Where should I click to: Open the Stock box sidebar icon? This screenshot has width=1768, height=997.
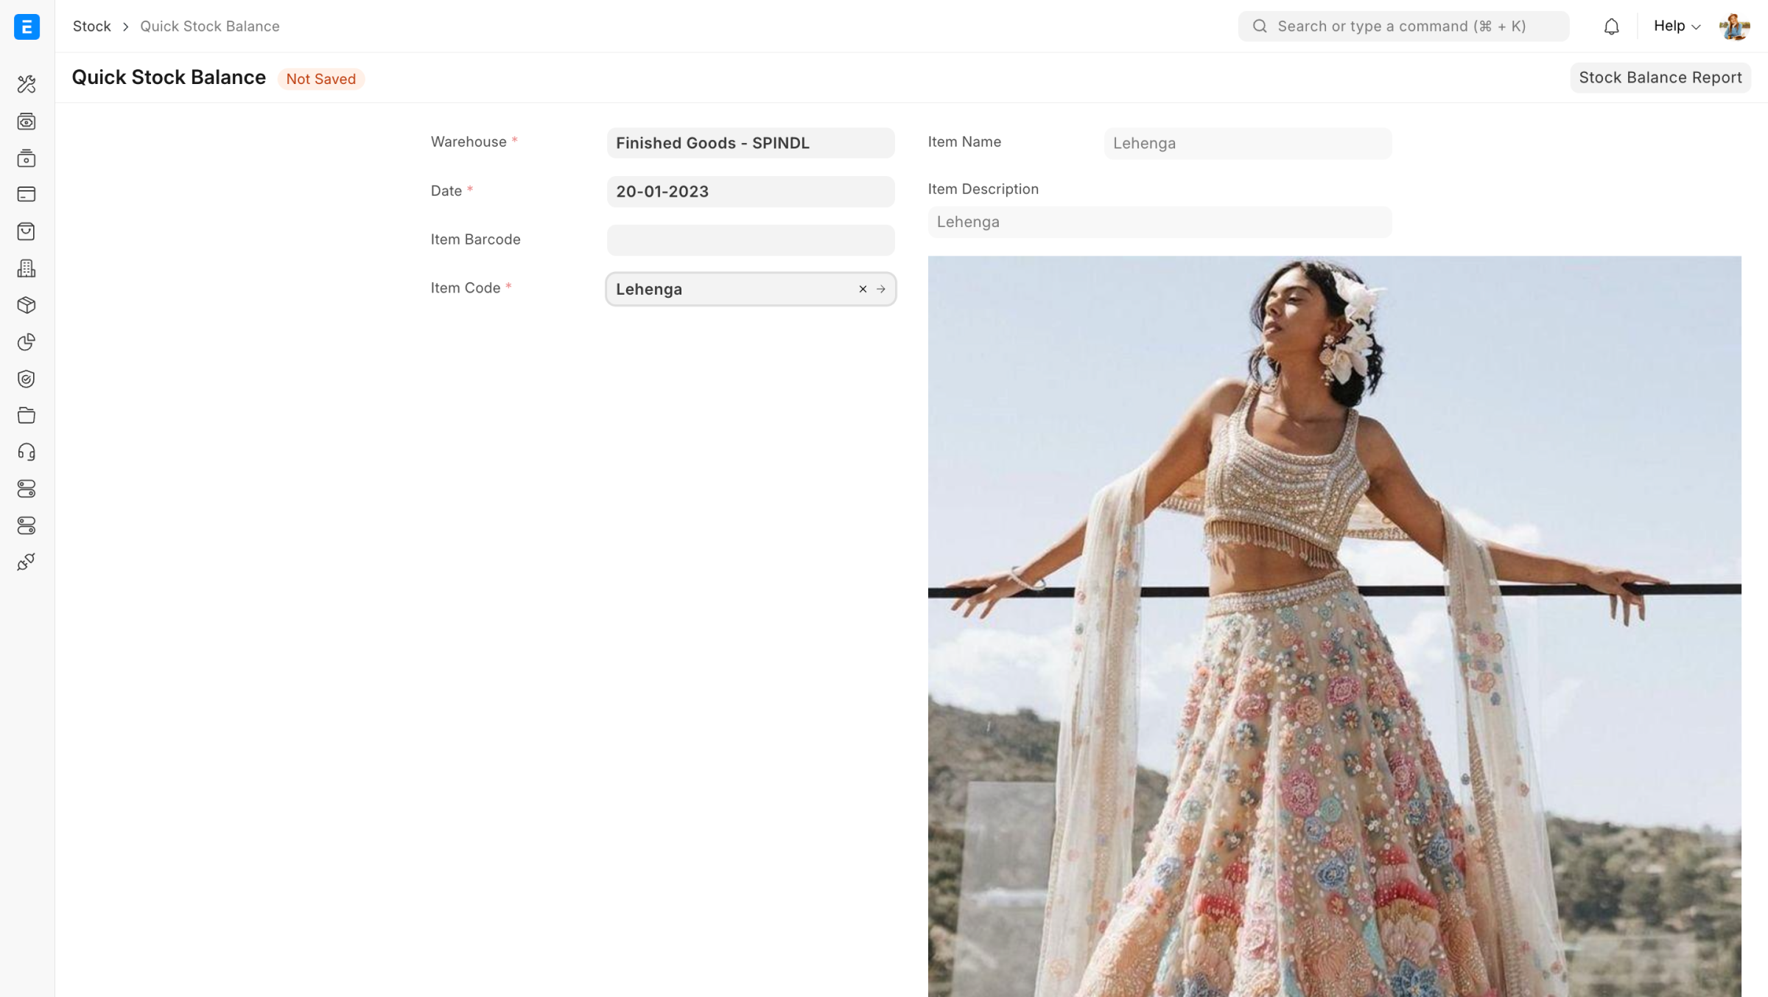(x=27, y=305)
